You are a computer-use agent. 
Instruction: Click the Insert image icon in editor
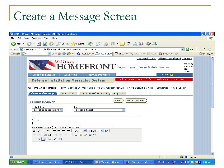tap(81, 135)
